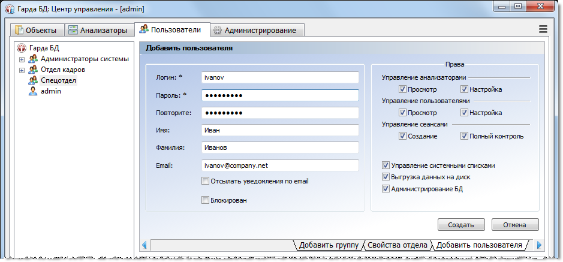
Task: Uncheck Выгрузка данных на диск
Action: point(386,177)
